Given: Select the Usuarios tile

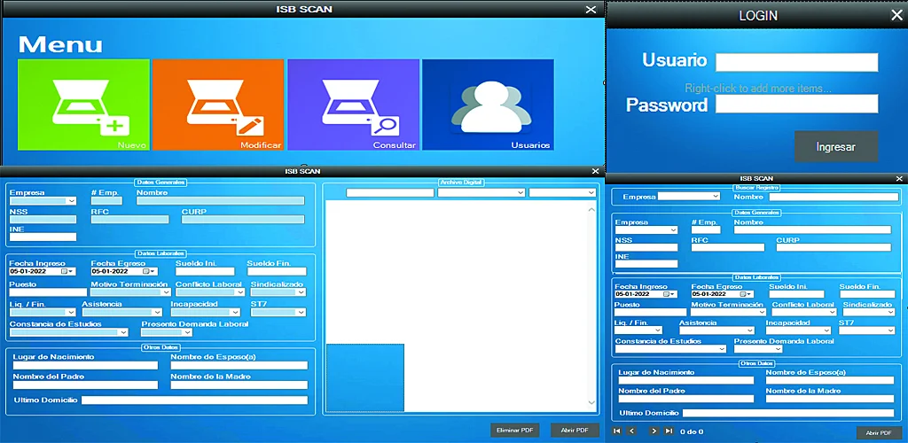Looking at the screenshot, I should [x=487, y=105].
